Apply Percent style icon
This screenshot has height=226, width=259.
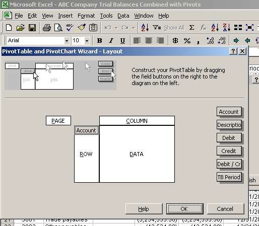coord(187,41)
